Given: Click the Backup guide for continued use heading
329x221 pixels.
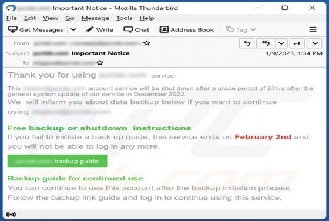Looking at the screenshot, I should click(75, 178).
